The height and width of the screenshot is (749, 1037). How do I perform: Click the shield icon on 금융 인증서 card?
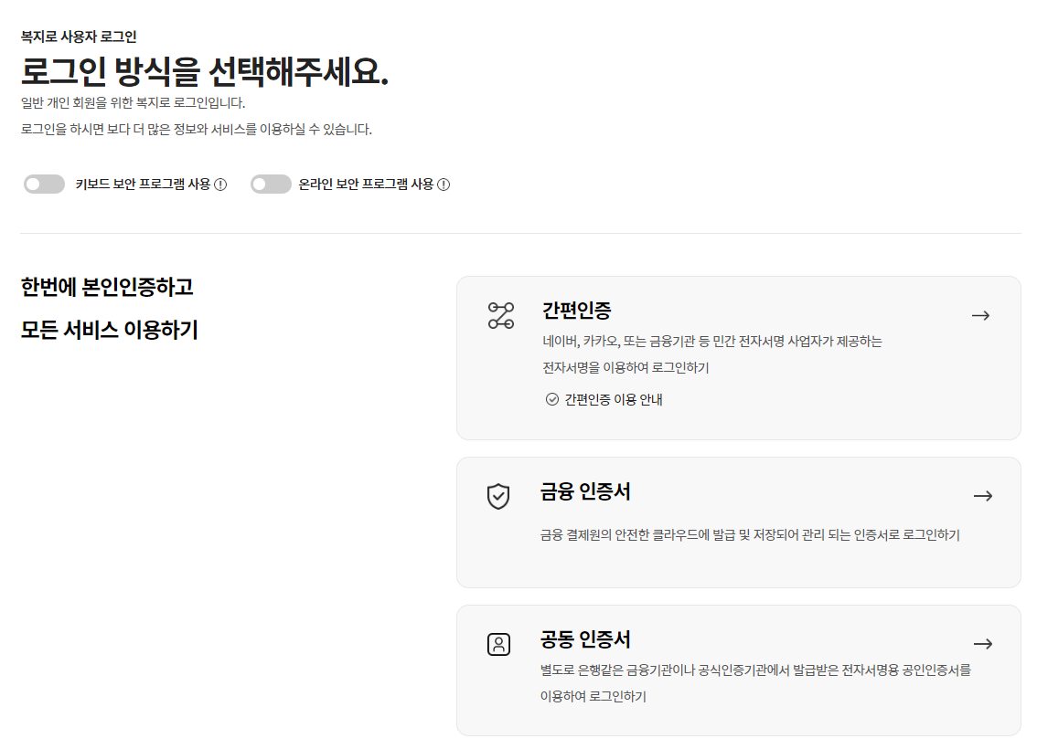pyautogui.click(x=498, y=495)
